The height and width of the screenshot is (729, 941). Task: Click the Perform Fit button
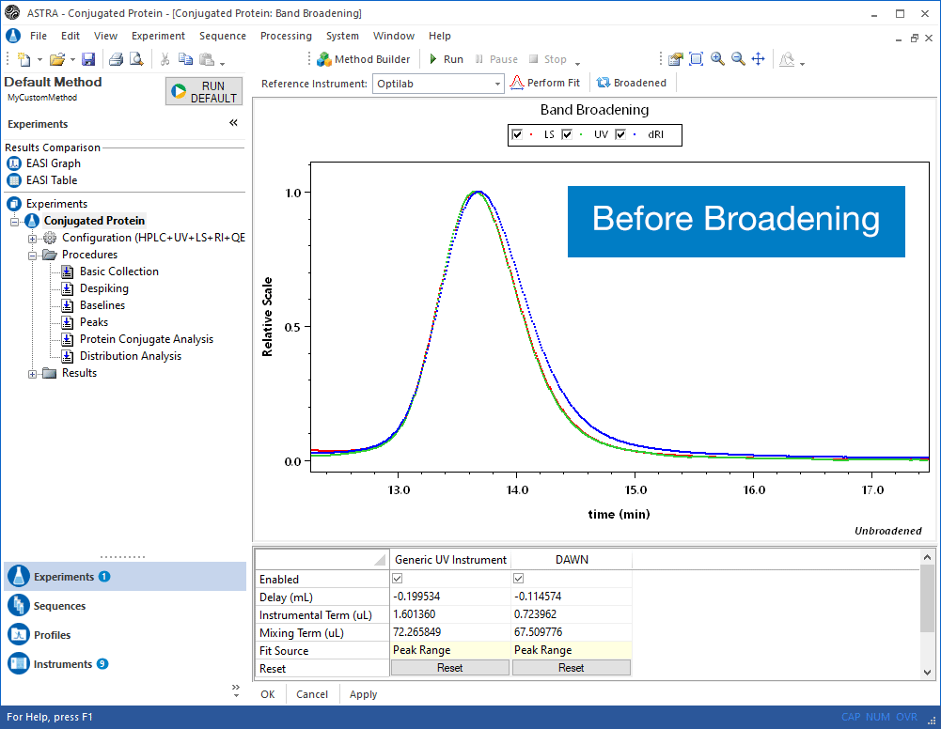point(545,83)
